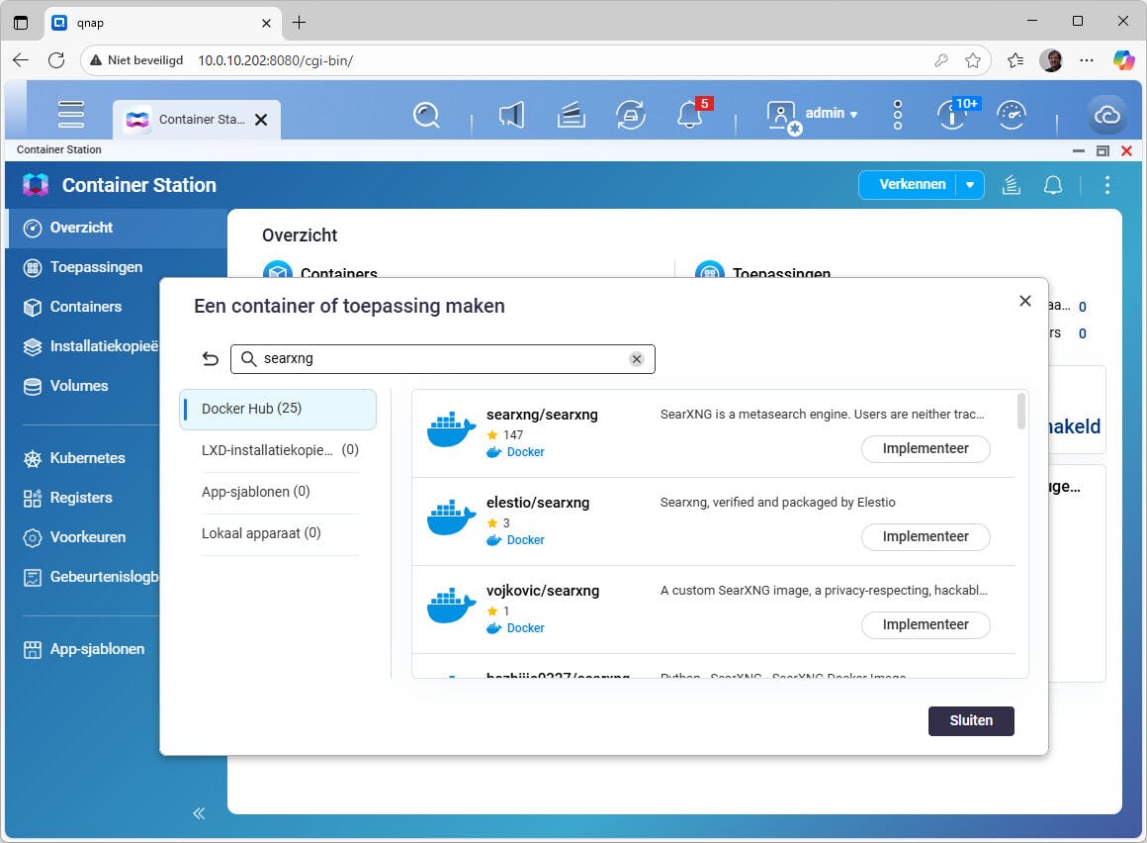Screen dimensions: 1147x843
Task: Click 'Searxng, verified and packaged by Elestio' description
Action: coord(777,502)
